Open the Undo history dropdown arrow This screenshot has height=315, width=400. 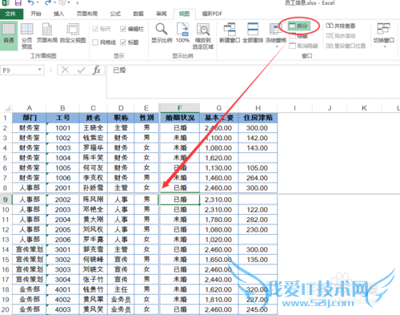(x=38, y=3)
